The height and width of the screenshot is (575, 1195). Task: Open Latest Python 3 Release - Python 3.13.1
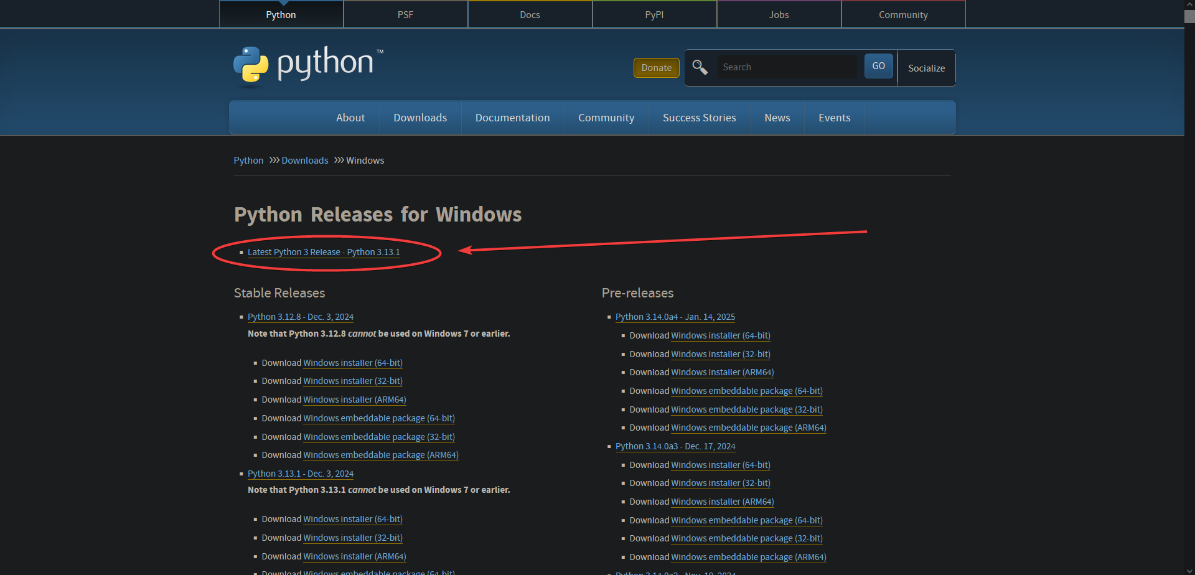pos(324,252)
